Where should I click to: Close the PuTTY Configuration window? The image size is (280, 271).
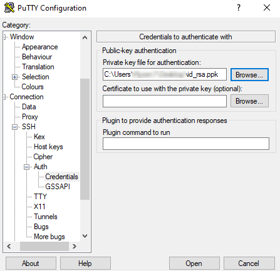click(x=267, y=8)
